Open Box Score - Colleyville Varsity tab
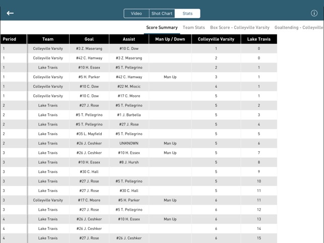Viewport: 324px width, 243px height. click(239, 28)
